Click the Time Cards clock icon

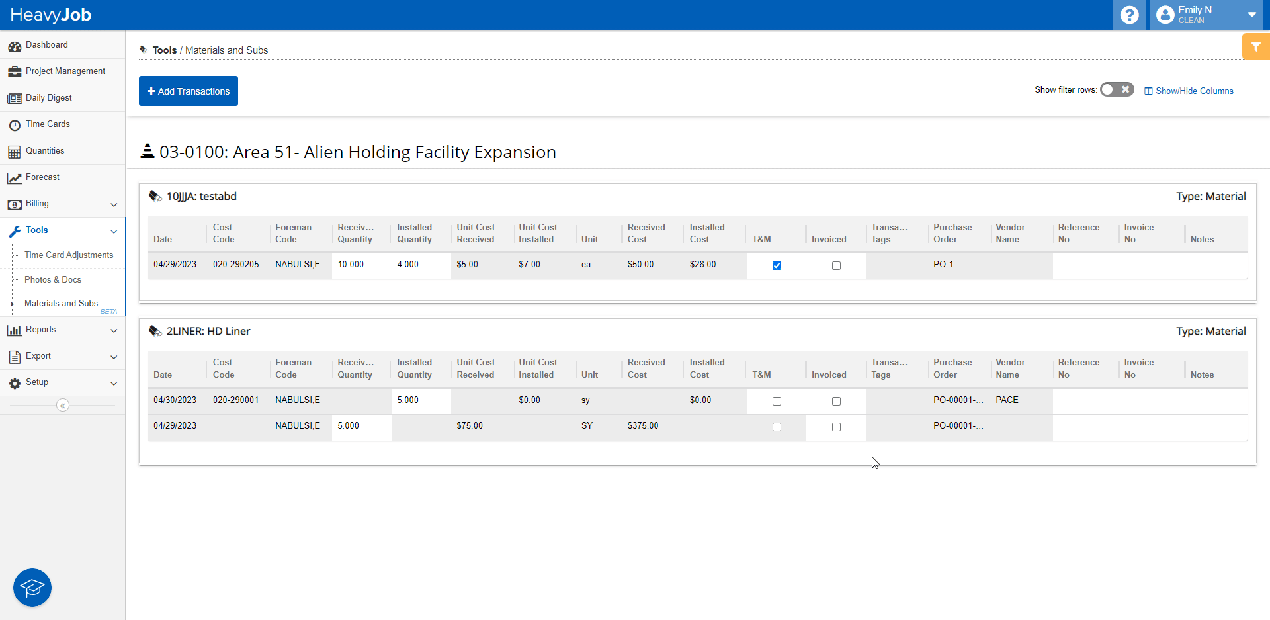click(15, 125)
